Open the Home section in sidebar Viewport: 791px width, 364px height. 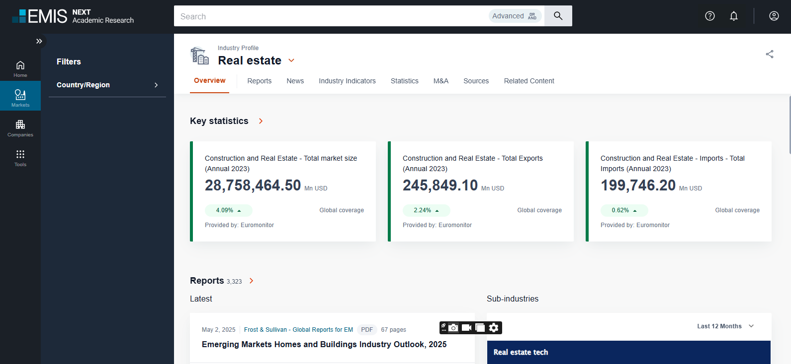pyautogui.click(x=20, y=68)
